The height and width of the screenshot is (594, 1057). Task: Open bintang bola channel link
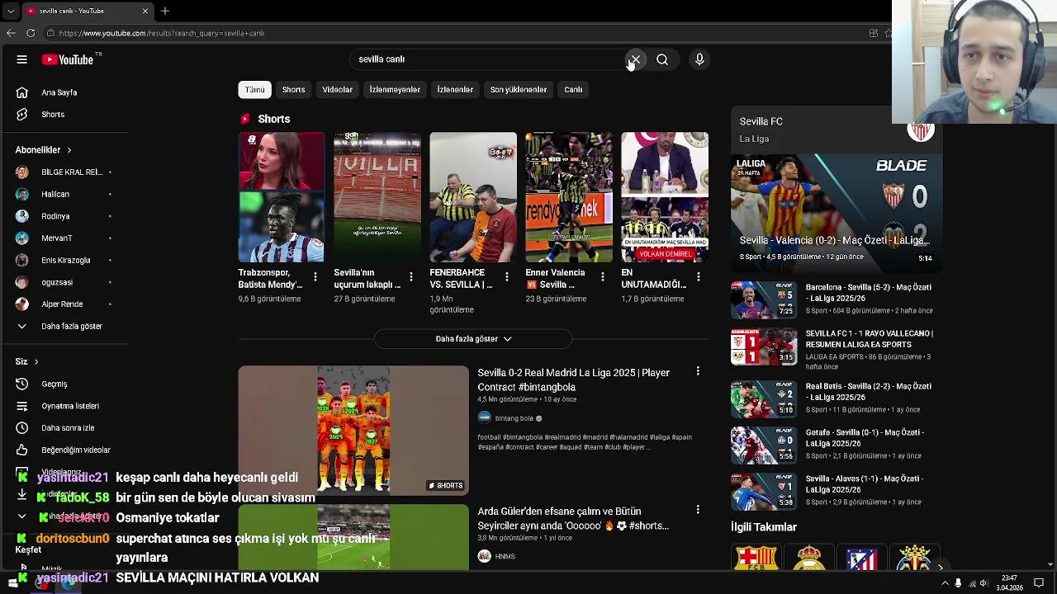click(514, 418)
